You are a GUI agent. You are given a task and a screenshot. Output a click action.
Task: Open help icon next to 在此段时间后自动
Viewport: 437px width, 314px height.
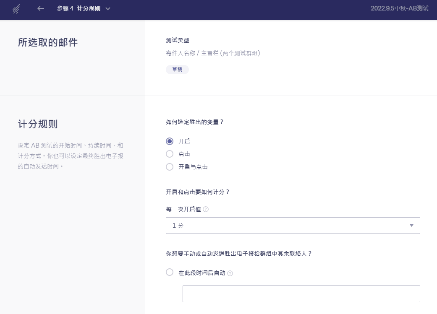[230, 273]
